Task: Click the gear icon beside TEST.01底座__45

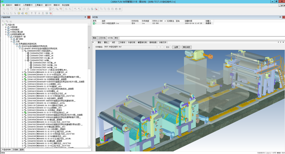Action: [x=28, y=53]
